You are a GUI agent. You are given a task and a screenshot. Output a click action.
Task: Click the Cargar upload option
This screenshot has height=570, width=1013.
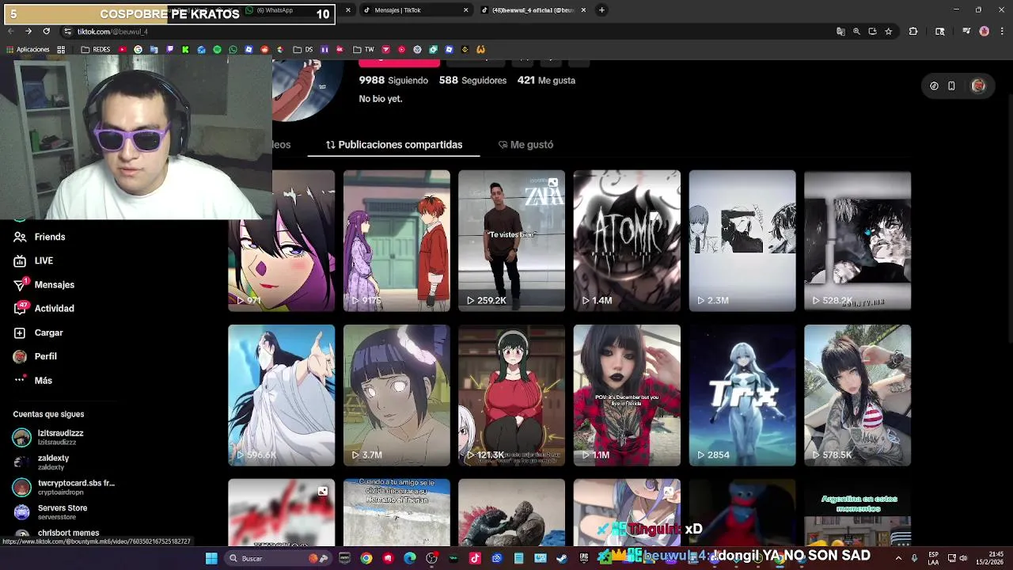click(38, 332)
